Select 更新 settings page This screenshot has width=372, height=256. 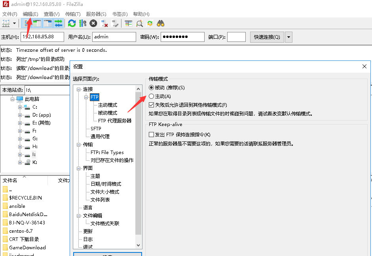(x=88, y=232)
